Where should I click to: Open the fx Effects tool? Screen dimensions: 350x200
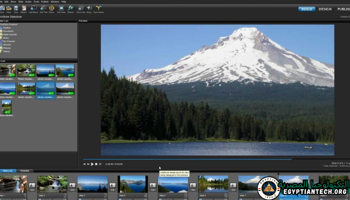(70, 8)
